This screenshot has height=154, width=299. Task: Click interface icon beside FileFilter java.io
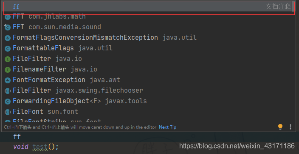[x=8, y=59]
